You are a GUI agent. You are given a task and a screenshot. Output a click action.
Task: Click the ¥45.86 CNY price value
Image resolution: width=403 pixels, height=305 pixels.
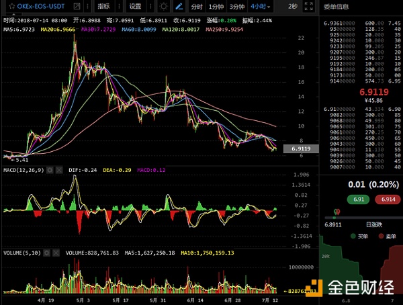[373, 101]
